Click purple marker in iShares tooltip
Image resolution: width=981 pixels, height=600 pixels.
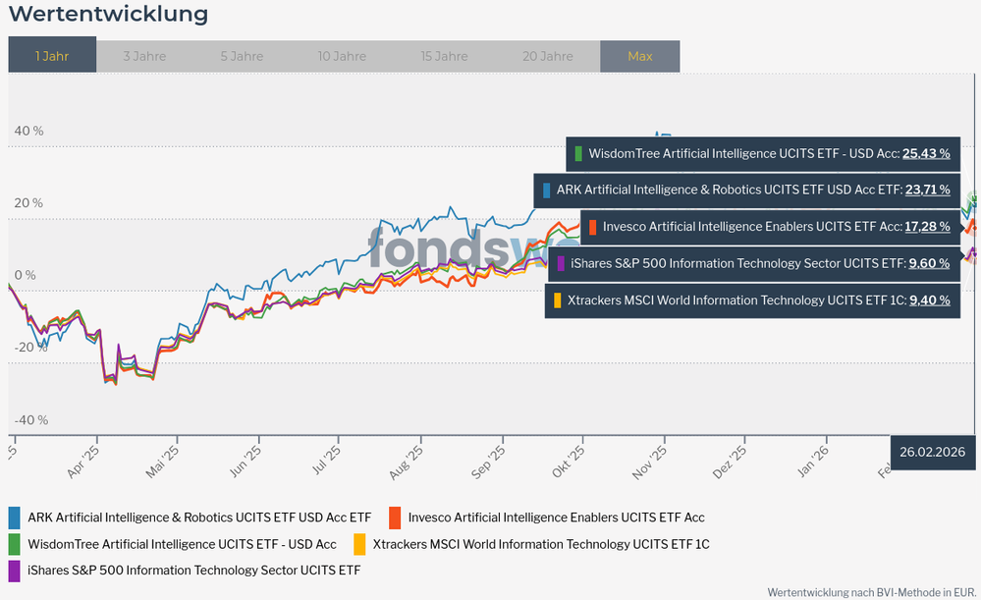[561, 263]
